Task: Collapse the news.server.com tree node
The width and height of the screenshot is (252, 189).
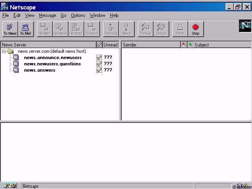Action: [4, 52]
